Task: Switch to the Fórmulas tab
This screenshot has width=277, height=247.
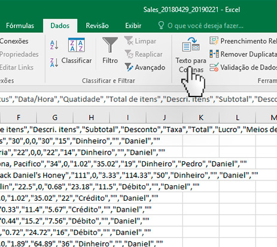Action: [x=20, y=26]
